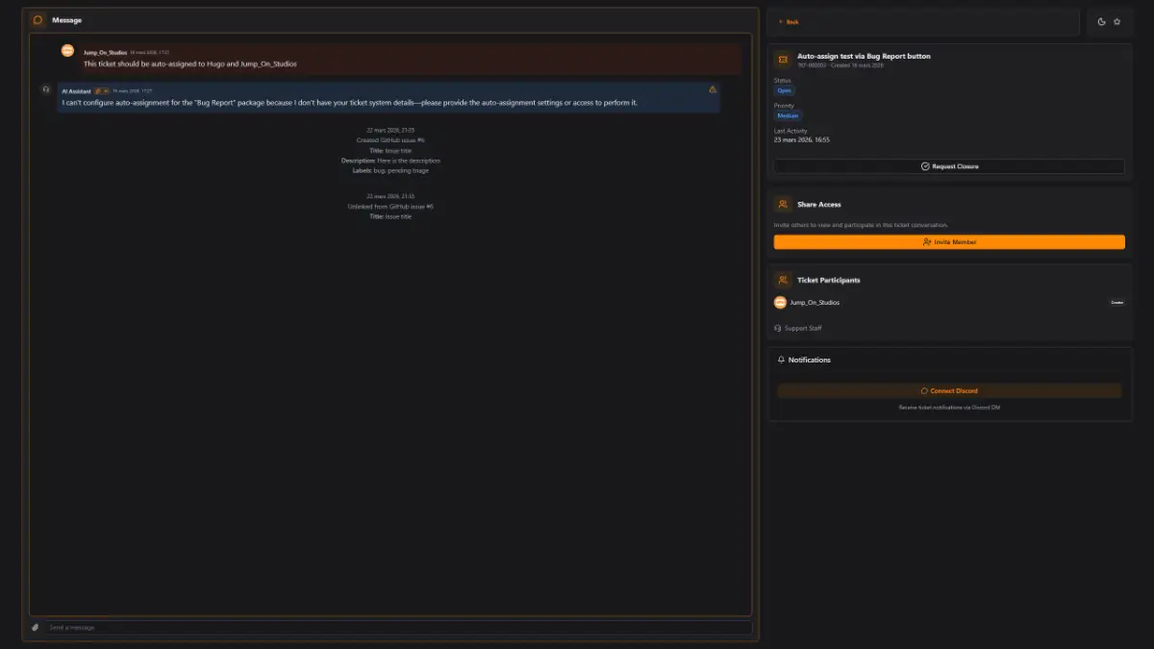Image resolution: width=1154 pixels, height=649 pixels.
Task: Click the 'Description: Here is the description' line
Action: pos(390,161)
